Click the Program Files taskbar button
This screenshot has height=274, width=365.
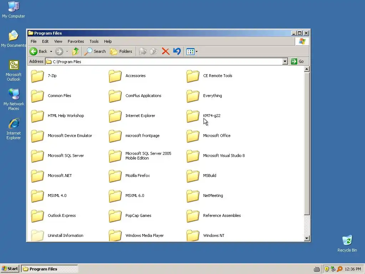click(x=49, y=269)
